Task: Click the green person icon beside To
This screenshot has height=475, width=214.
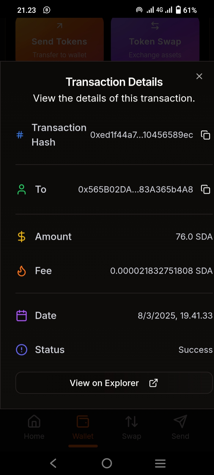Action: tap(22, 189)
